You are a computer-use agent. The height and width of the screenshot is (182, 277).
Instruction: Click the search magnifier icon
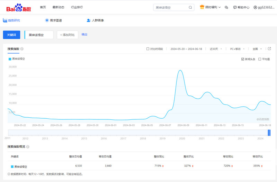point(190,7)
